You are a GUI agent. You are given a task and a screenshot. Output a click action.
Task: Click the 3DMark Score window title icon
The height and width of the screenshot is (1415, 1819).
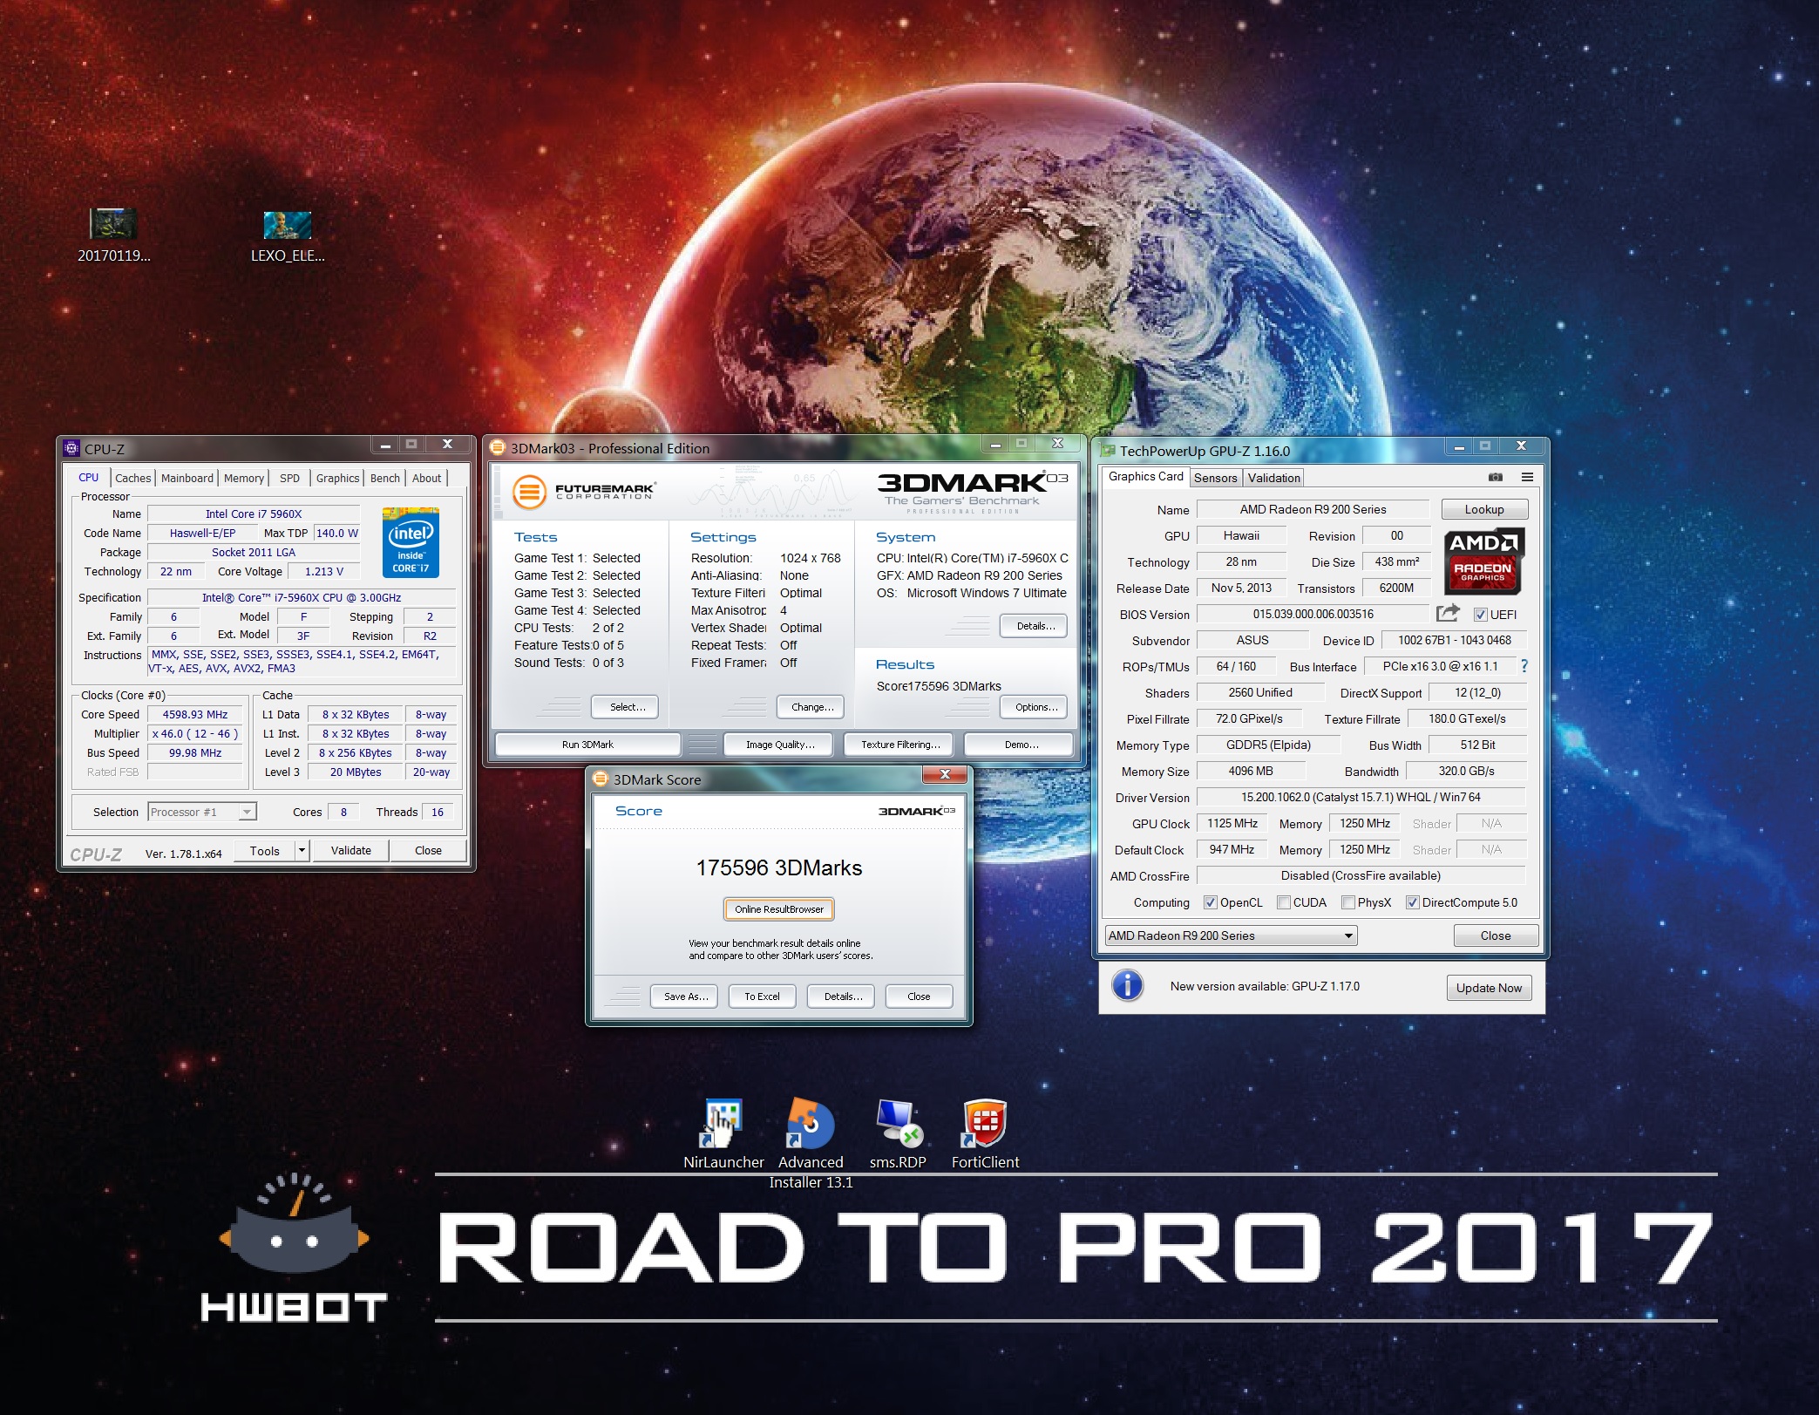click(601, 779)
